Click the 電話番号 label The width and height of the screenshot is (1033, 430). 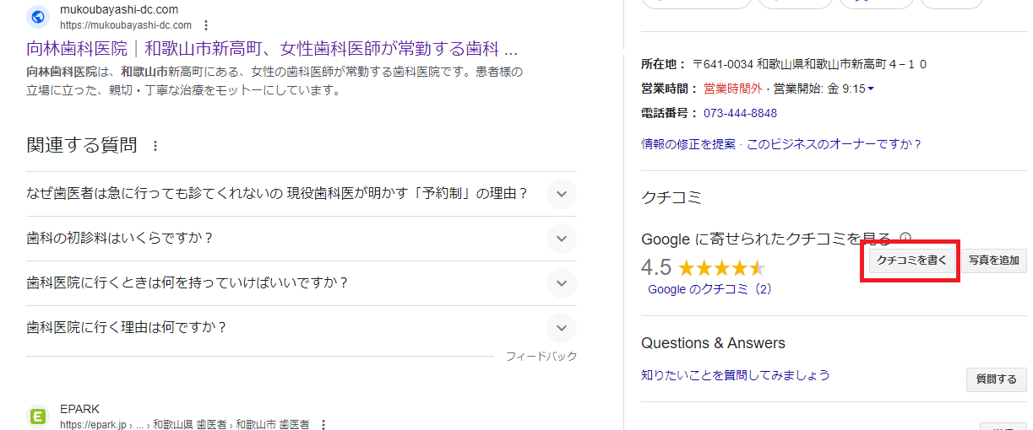pyautogui.click(x=670, y=113)
